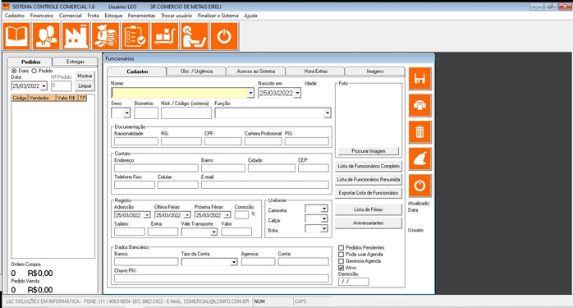
Task: Open Lista de Funcionários Completo
Action: pyautogui.click(x=369, y=166)
